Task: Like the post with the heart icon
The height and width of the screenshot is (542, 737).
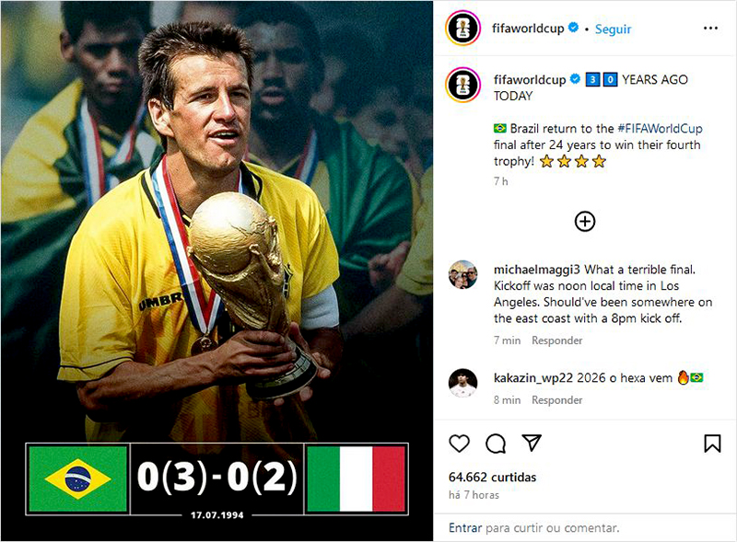Action: point(459,444)
